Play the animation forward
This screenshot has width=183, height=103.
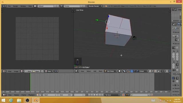tap(97, 95)
